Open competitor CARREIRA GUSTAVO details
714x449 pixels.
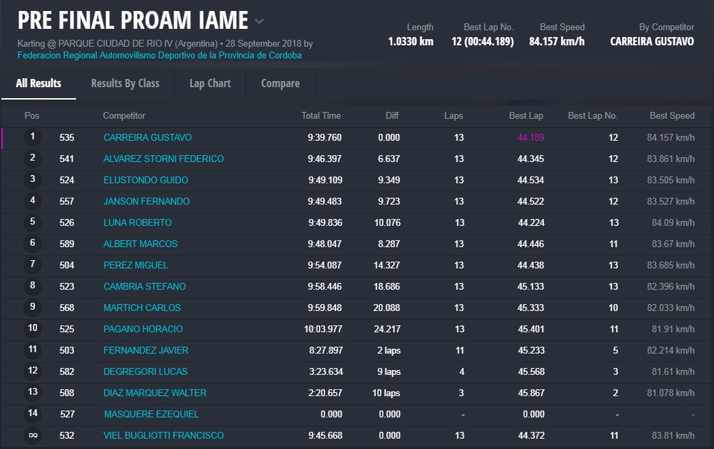point(147,137)
